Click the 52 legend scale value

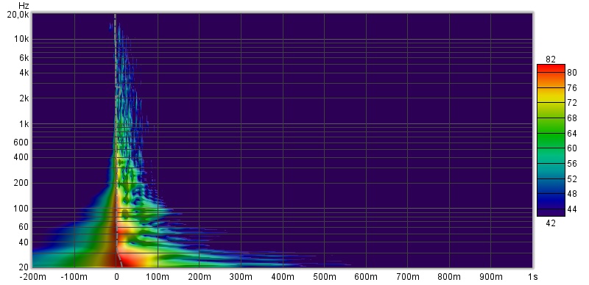[572, 179]
